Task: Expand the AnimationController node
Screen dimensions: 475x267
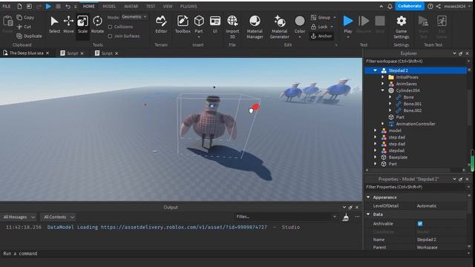Action: pos(383,124)
